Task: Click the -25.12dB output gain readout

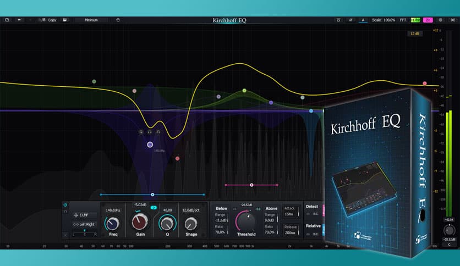Action: (x=449, y=240)
